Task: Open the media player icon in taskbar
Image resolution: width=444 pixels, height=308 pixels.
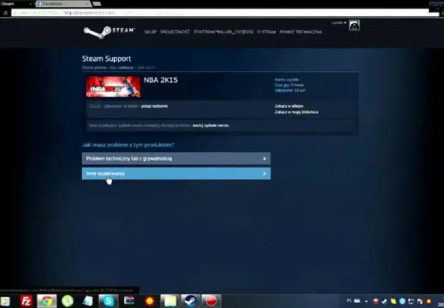Action: coord(5,301)
